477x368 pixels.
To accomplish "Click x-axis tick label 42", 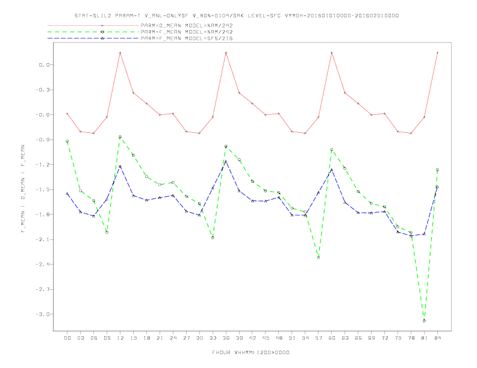I will 252,338.
